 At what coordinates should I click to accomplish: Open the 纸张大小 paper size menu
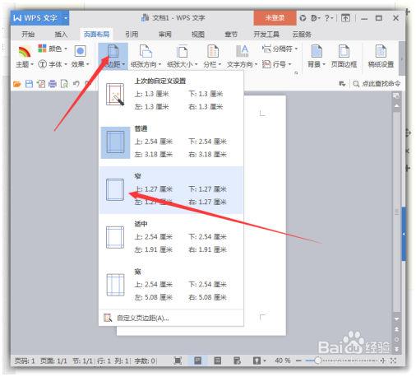182,57
